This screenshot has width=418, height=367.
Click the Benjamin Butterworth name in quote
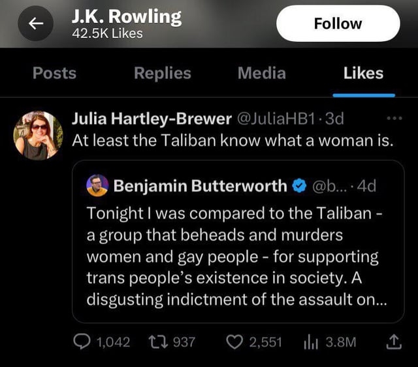click(x=200, y=186)
